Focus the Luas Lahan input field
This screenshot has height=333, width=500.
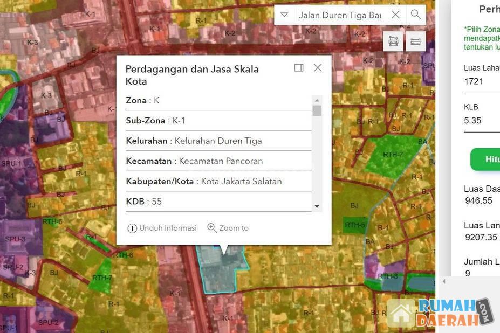click(x=481, y=81)
